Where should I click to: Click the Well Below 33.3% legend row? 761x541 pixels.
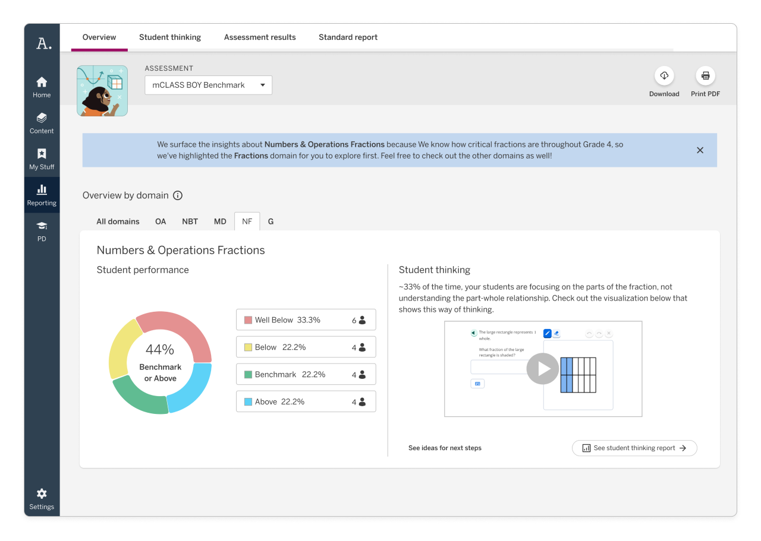pos(306,320)
